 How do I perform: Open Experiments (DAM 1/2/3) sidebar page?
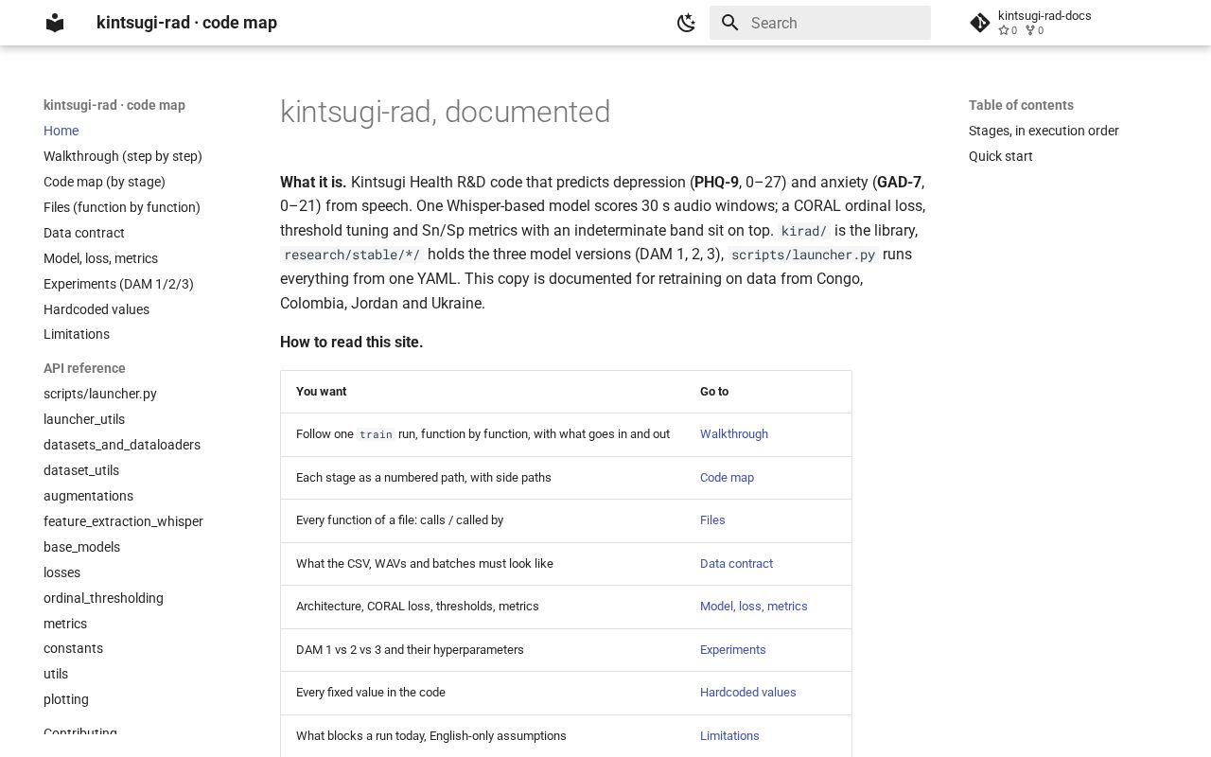(118, 284)
